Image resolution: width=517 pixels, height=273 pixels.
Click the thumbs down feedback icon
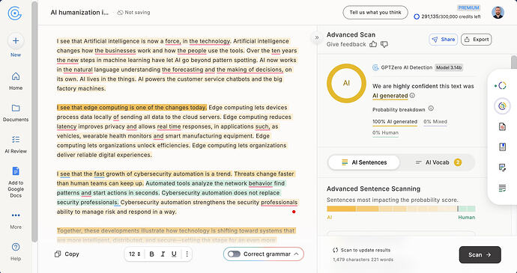384,44
